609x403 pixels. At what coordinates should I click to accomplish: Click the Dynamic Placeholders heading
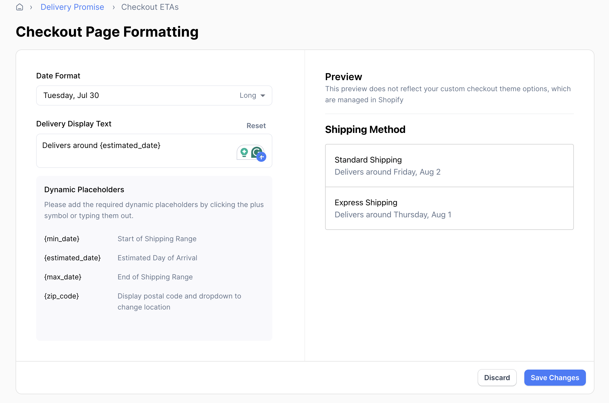coord(84,190)
